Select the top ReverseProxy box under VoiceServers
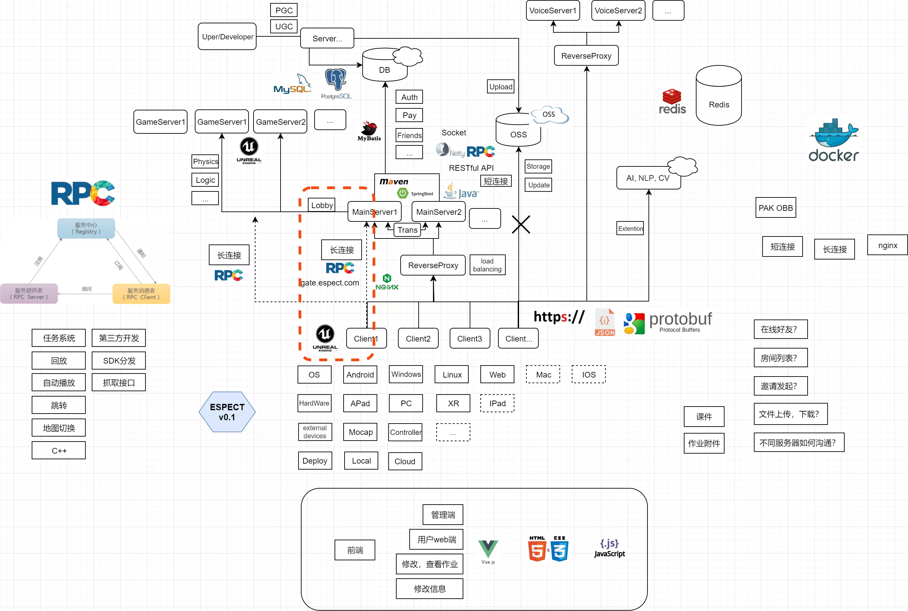This screenshot has height=611, width=908. pyautogui.click(x=586, y=56)
